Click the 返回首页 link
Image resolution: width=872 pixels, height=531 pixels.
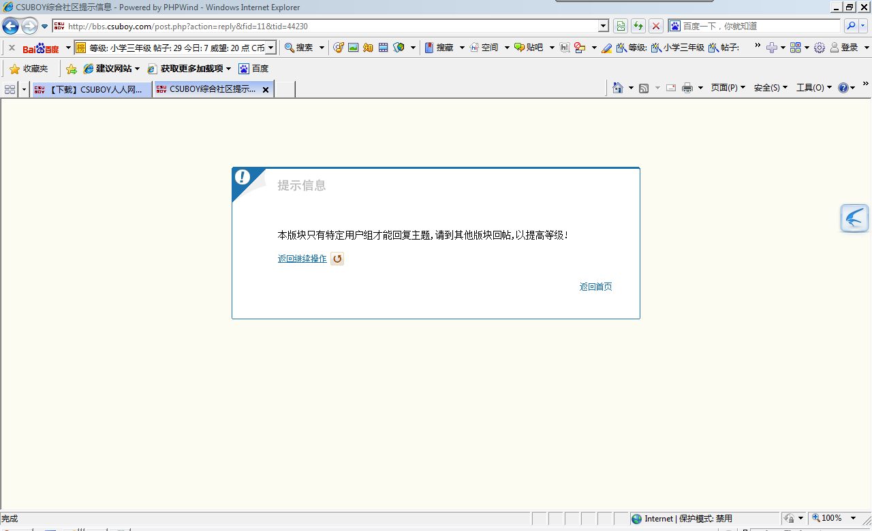[x=595, y=287]
